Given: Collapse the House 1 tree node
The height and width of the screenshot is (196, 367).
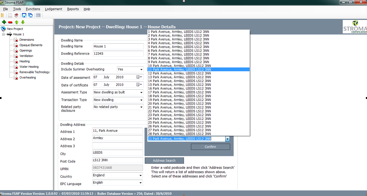Looking at the screenshot, I should pos(3,34).
